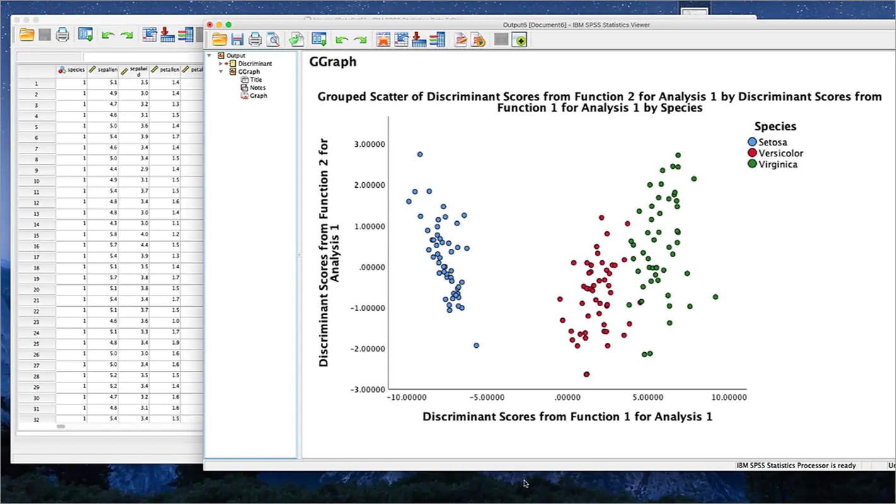Screen dimensions: 896x504
Task: Expand the Discriminant branch in the outline
Action: (222, 63)
